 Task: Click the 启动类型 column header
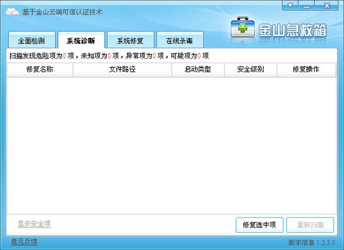click(x=198, y=70)
